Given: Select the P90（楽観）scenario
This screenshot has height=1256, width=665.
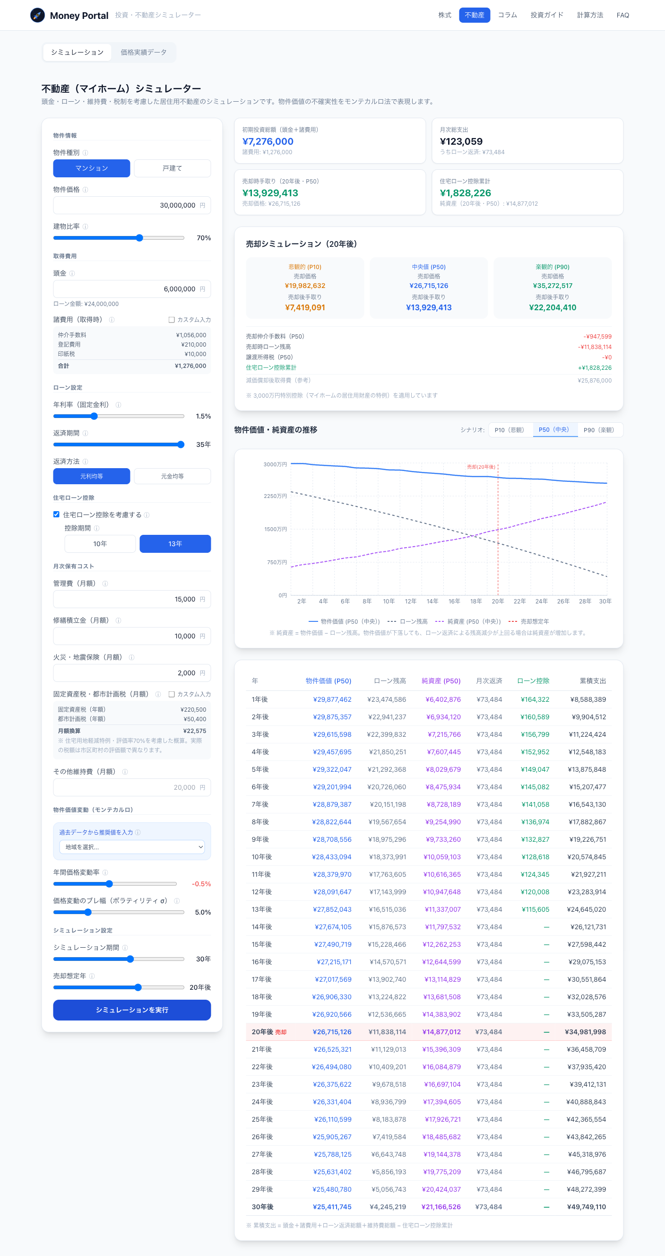Looking at the screenshot, I should pyautogui.click(x=599, y=430).
